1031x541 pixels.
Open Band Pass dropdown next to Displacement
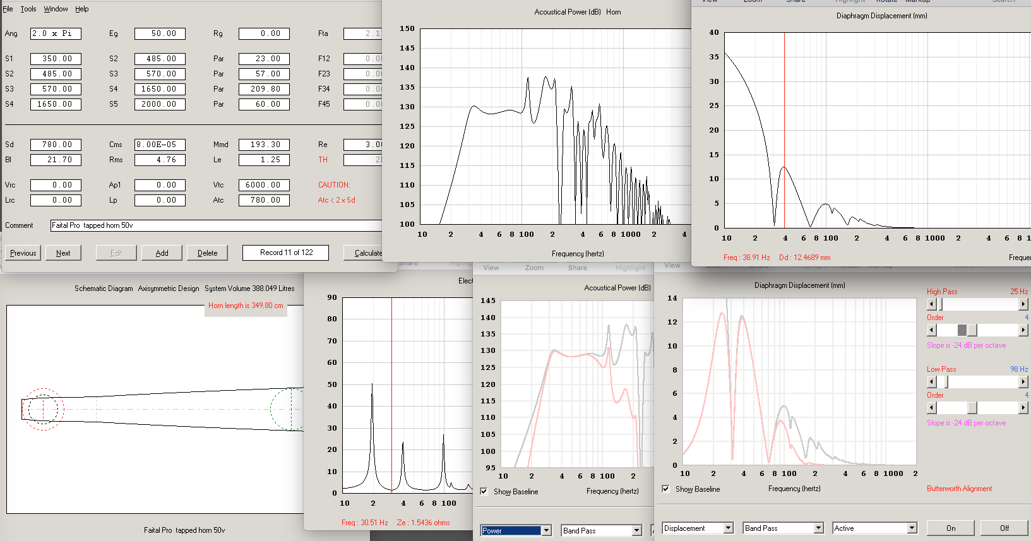(x=819, y=528)
